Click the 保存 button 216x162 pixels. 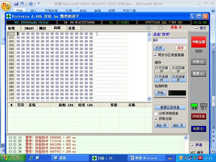click(x=181, y=48)
